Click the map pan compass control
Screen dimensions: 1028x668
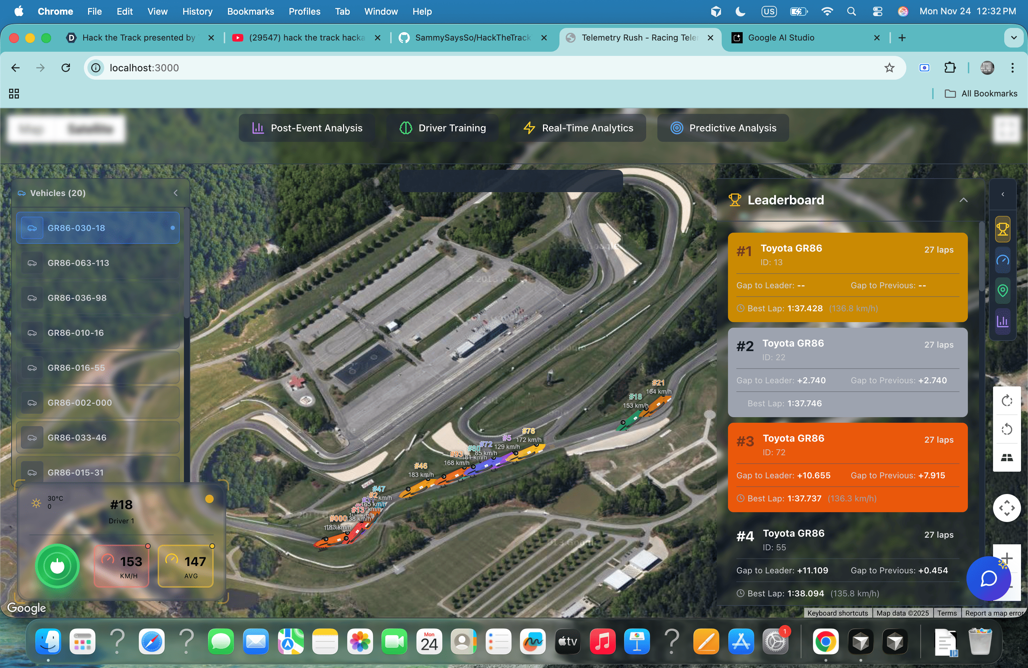click(1006, 508)
